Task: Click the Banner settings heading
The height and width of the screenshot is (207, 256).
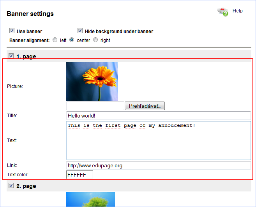Action: click(30, 14)
